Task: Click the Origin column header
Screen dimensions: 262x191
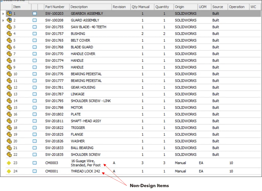Action: (179, 7)
